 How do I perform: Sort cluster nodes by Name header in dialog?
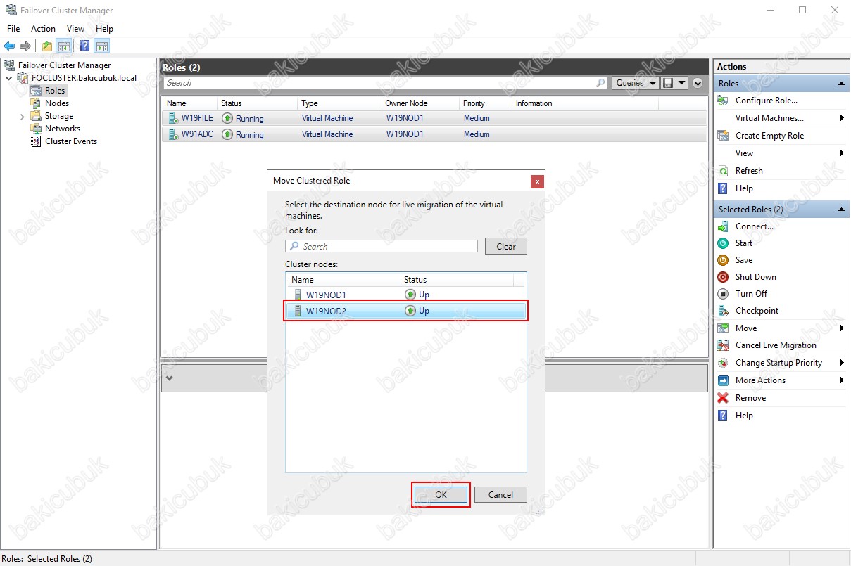(343, 280)
